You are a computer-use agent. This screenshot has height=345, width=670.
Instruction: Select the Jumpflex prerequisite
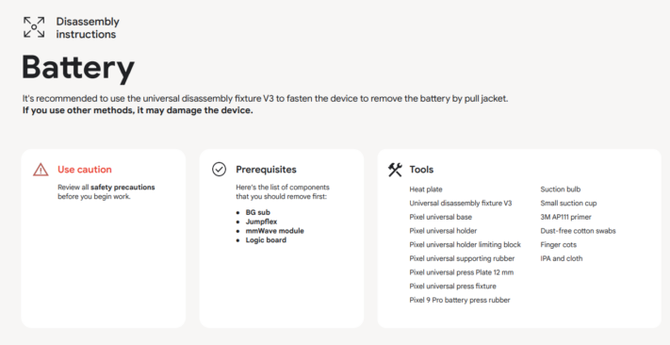click(x=262, y=222)
